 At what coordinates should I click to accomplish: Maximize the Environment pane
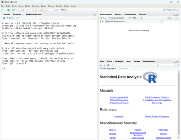coord(177,15)
